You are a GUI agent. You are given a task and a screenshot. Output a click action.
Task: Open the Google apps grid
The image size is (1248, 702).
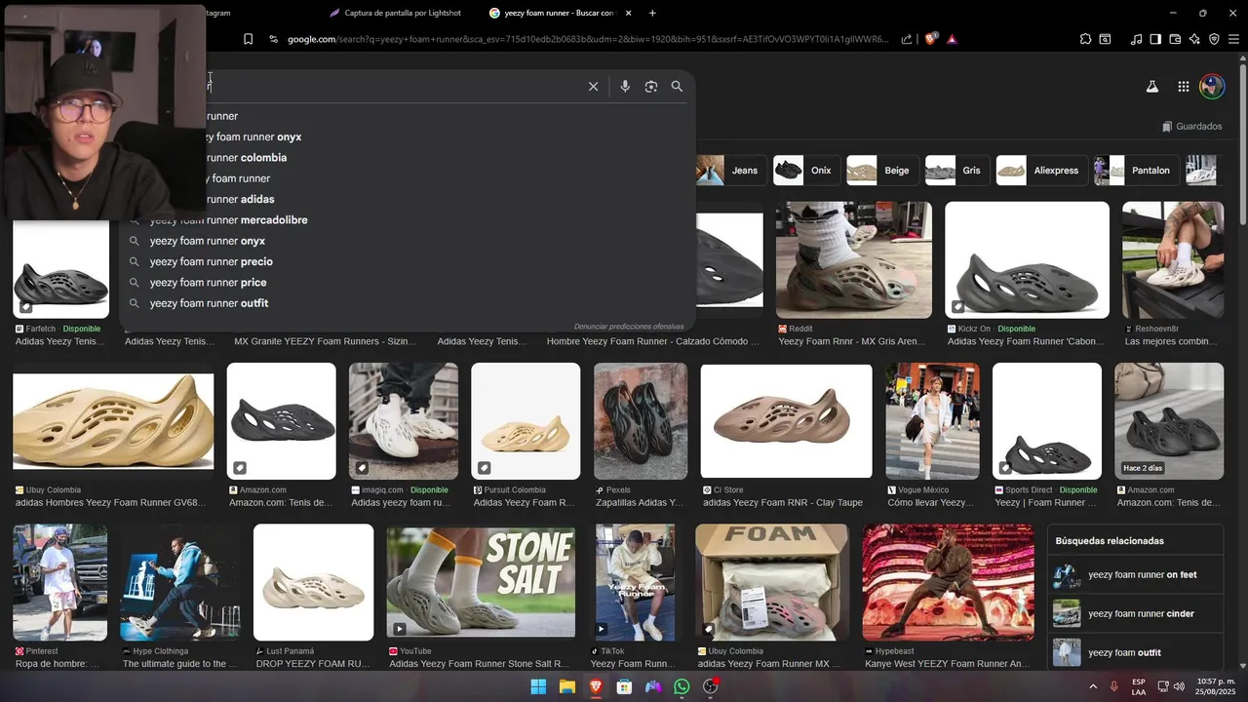click(x=1183, y=87)
